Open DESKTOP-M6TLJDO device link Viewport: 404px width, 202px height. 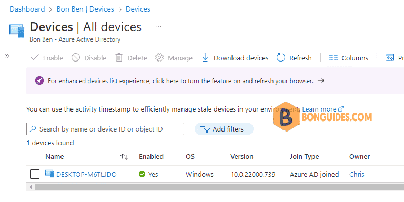87,175
